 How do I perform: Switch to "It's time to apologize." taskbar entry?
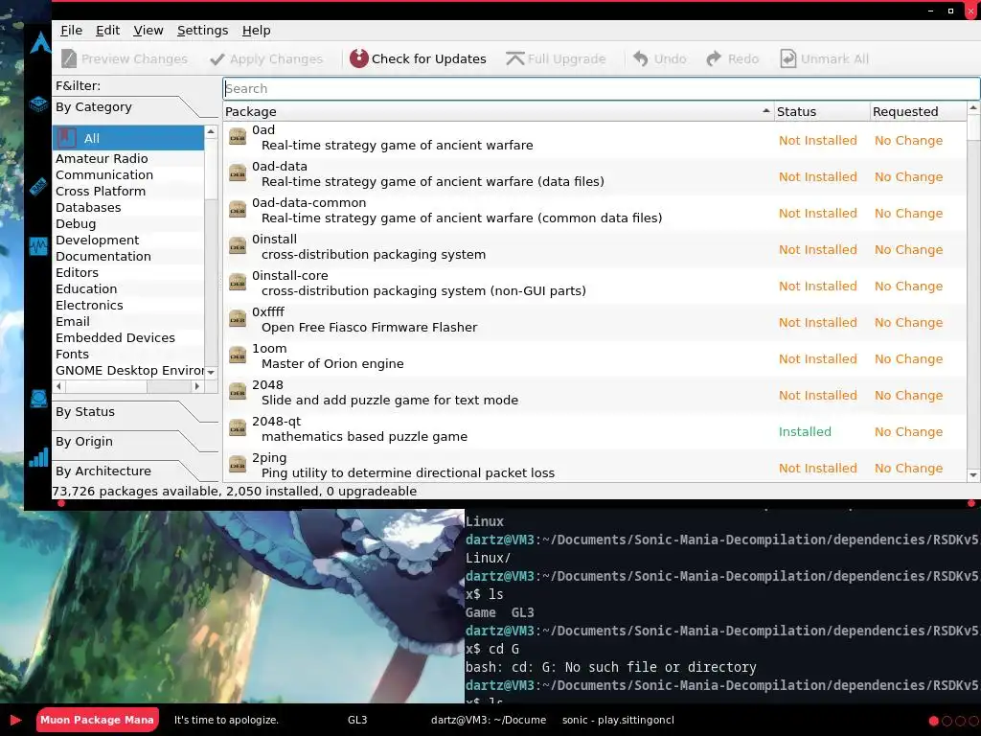click(226, 720)
